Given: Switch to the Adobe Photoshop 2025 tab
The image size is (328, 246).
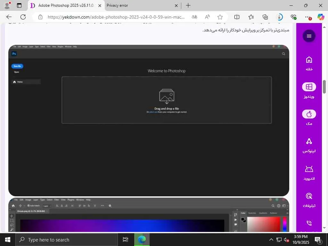Looking at the screenshot, I should [x=66, y=5].
